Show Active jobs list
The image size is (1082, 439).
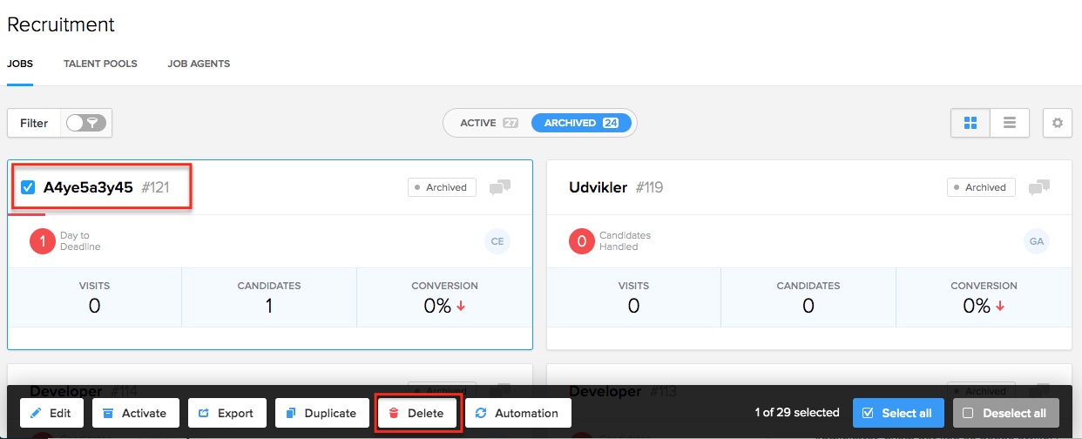488,123
